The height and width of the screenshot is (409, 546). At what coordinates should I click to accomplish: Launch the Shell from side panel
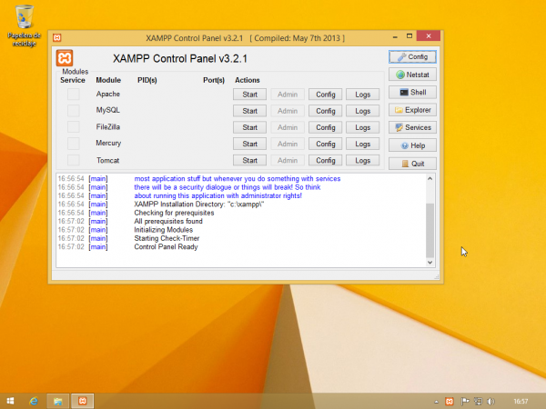pos(412,92)
